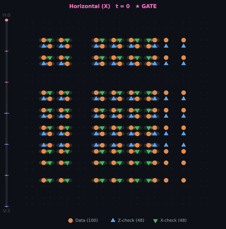The height and width of the screenshot is (229, 226).
Task: Click the green X-check legend triangle
Action: pos(155,221)
